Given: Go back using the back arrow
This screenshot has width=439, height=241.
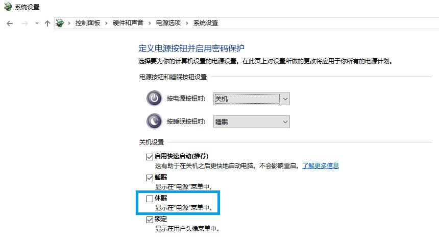Looking at the screenshot, I should pos(10,23).
